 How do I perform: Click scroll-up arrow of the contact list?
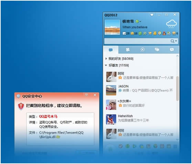177,56
